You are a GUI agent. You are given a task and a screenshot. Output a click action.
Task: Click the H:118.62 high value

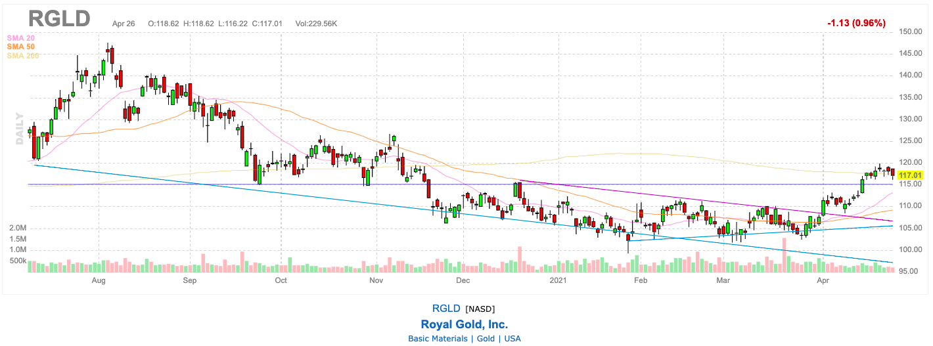click(200, 23)
